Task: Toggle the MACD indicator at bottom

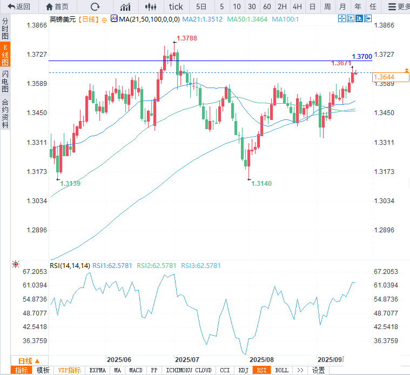Action: [x=136, y=370]
